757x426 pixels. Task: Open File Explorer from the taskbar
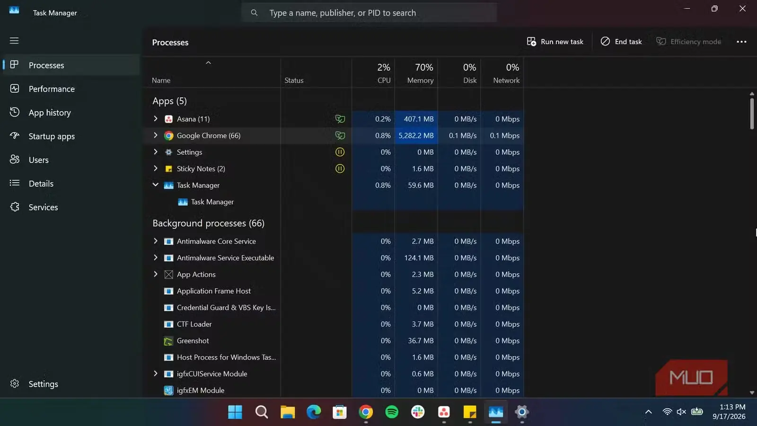click(288, 412)
